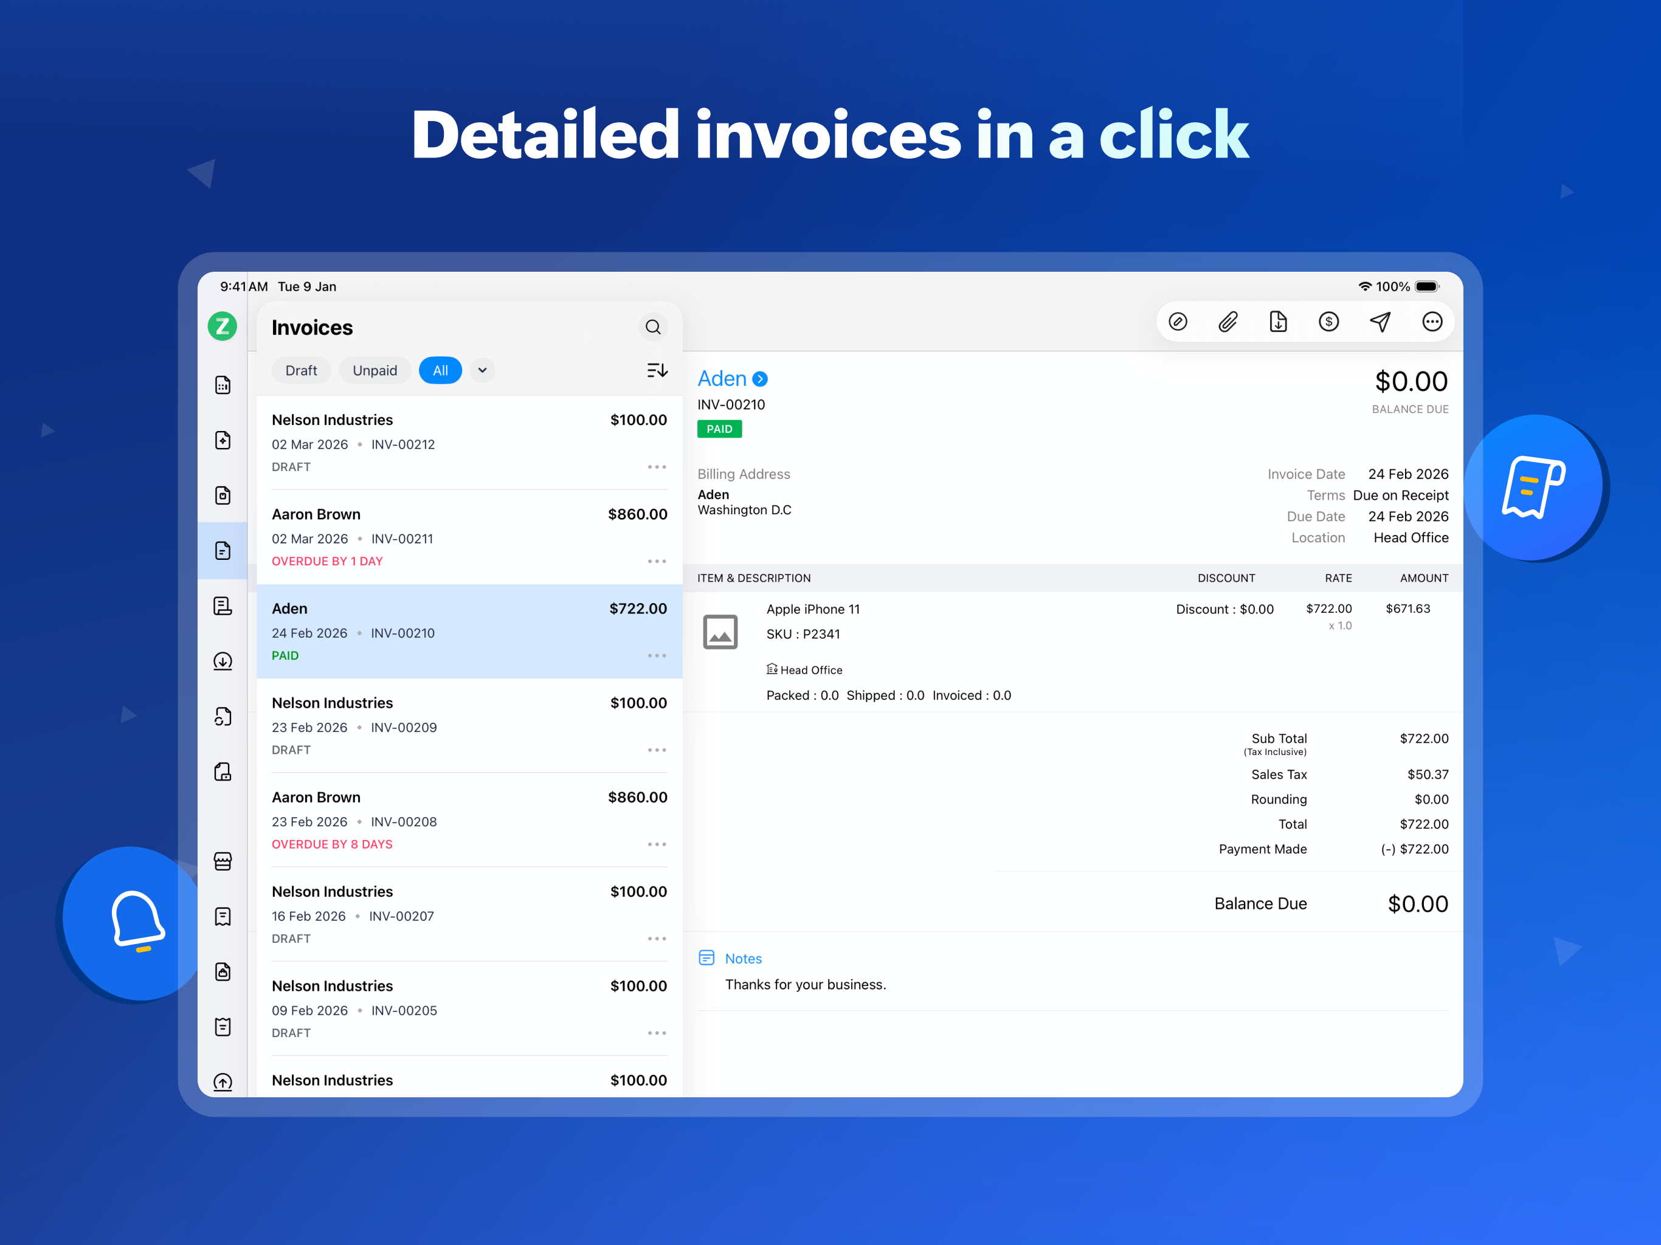The height and width of the screenshot is (1245, 1661).
Task: Open the scroll-shaped document sidebar icon
Action: (223, 606)
